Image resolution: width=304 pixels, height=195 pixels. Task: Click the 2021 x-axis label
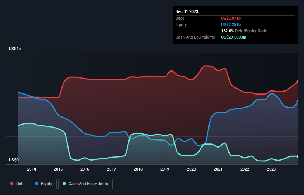coord(218,169)
